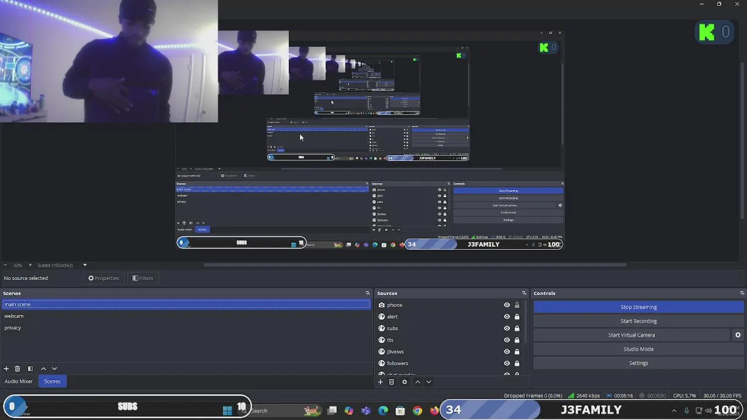Open Copilot from taskbar
The width and height of the screenshot is (747, 420).
[x=349, y=411]
